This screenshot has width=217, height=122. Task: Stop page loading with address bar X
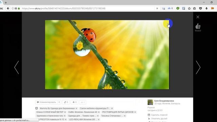coord(157,8)
